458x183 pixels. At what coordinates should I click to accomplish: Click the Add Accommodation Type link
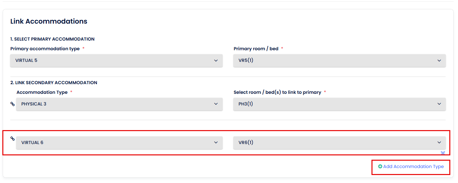coord(413,167)
